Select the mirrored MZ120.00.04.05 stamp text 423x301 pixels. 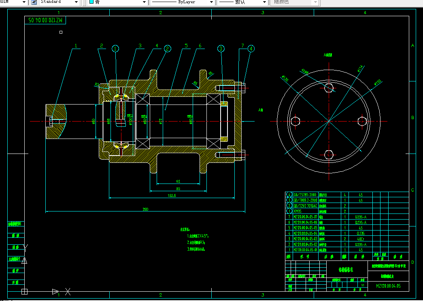[45, 20]
